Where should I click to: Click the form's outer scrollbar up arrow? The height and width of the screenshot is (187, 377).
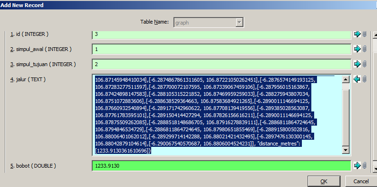[x=375, y=35]
